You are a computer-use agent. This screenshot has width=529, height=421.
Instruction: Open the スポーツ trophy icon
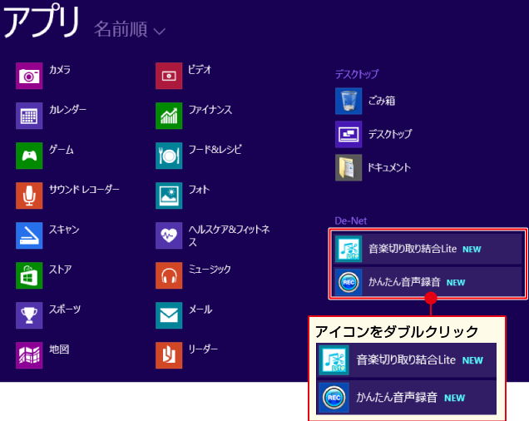pyautogui.click(x=29, y=315)
